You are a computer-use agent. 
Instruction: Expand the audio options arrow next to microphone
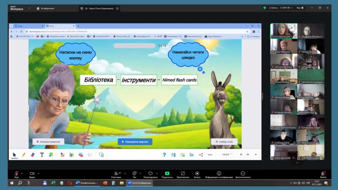(22, 173)
